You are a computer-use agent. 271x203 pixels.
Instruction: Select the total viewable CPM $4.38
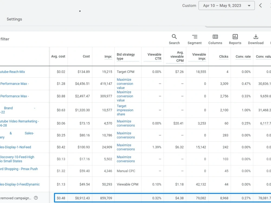(179, 198)
